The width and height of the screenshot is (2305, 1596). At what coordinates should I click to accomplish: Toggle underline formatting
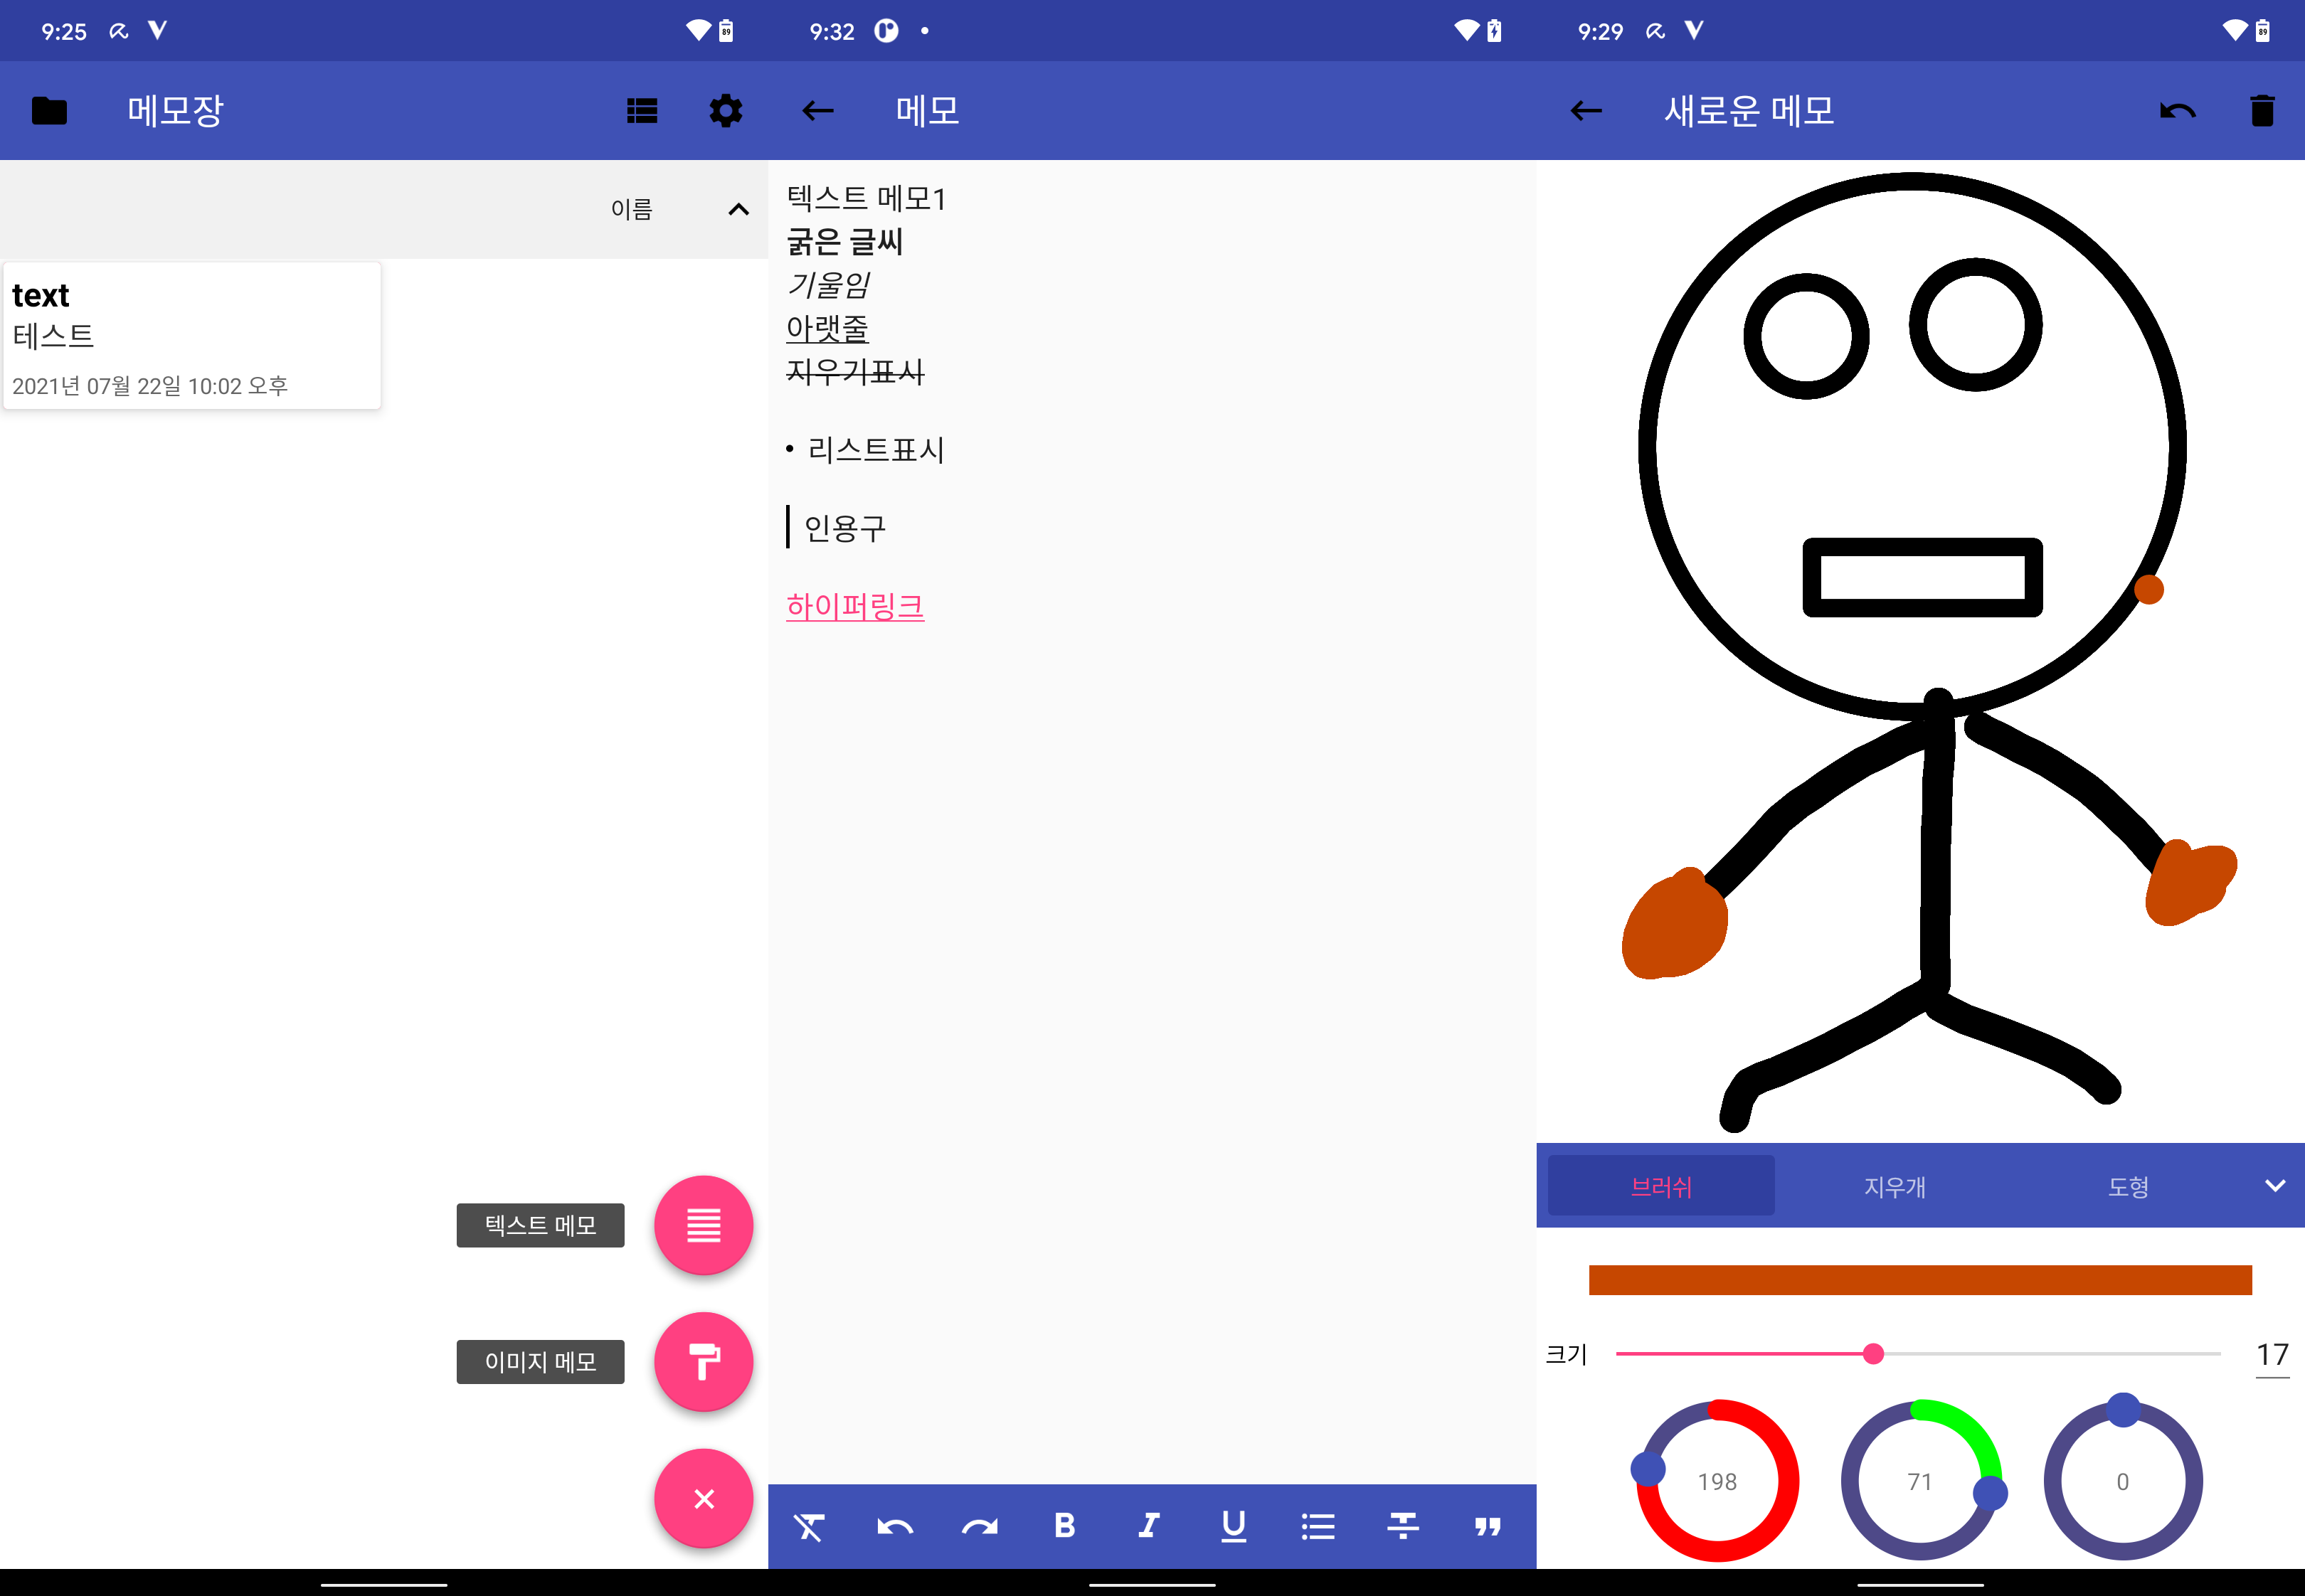tap(1234, 1526)
